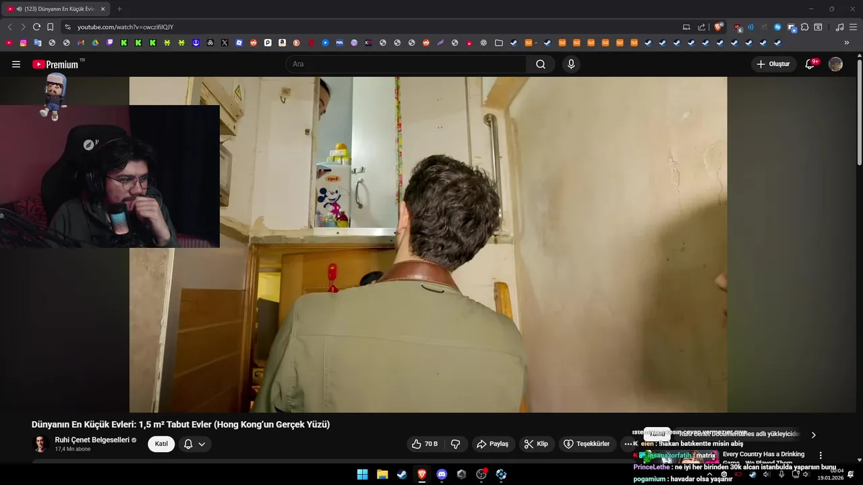The height and width of the screenshot is (485, 863).
Task: Focus the Ara search input field
Action: tap(406, 64)
